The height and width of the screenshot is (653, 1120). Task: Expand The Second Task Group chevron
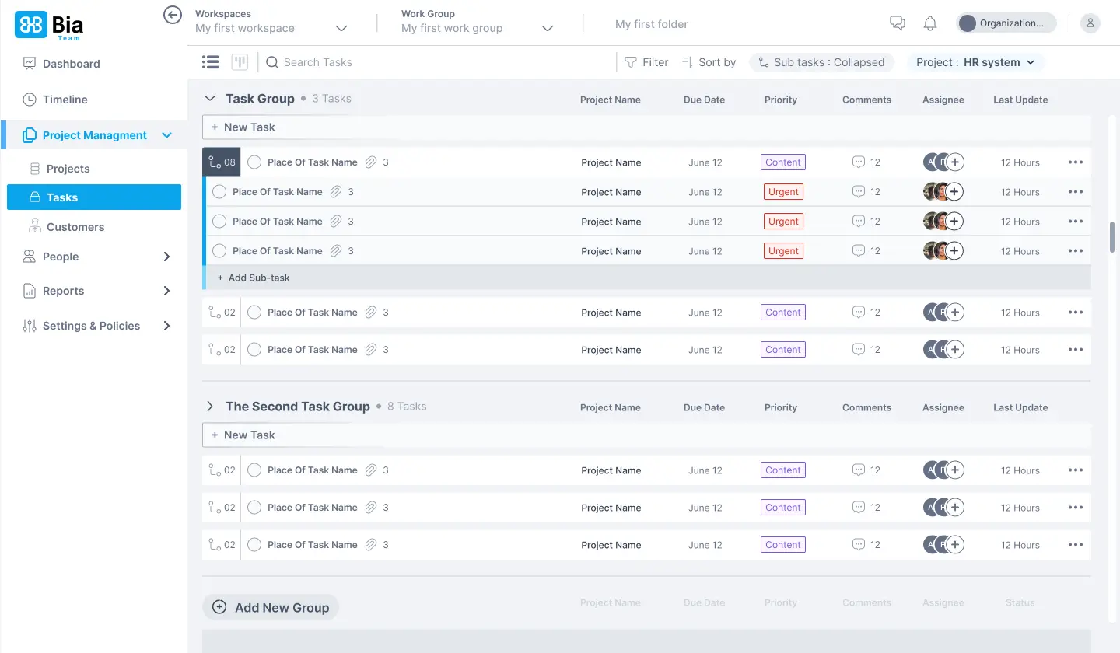pos(209,407)
